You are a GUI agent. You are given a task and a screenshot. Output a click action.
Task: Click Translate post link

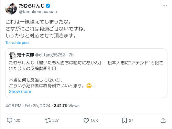[x=18, y=43]
